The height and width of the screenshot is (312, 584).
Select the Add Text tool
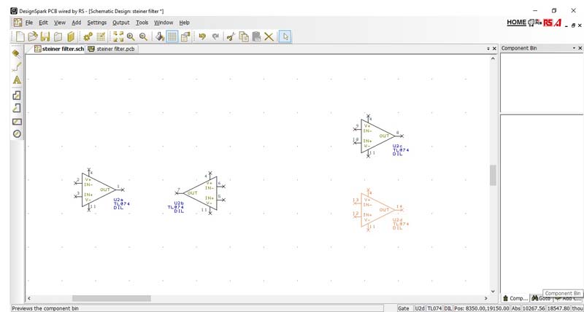[x=16, y=80]
